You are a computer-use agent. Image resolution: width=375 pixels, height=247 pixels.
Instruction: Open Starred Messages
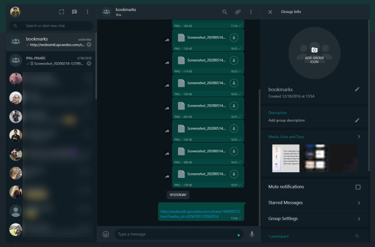(x=314, y=203)
